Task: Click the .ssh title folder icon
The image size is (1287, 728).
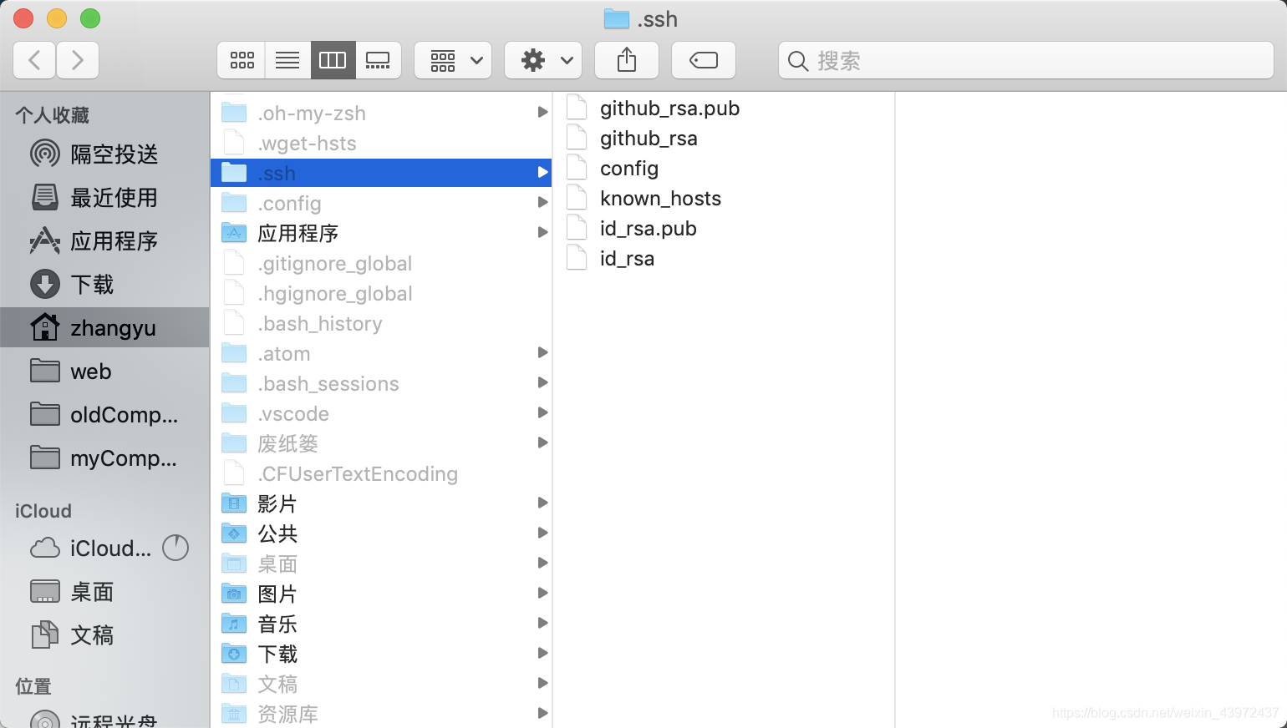Action: click(x=617, y=18)
